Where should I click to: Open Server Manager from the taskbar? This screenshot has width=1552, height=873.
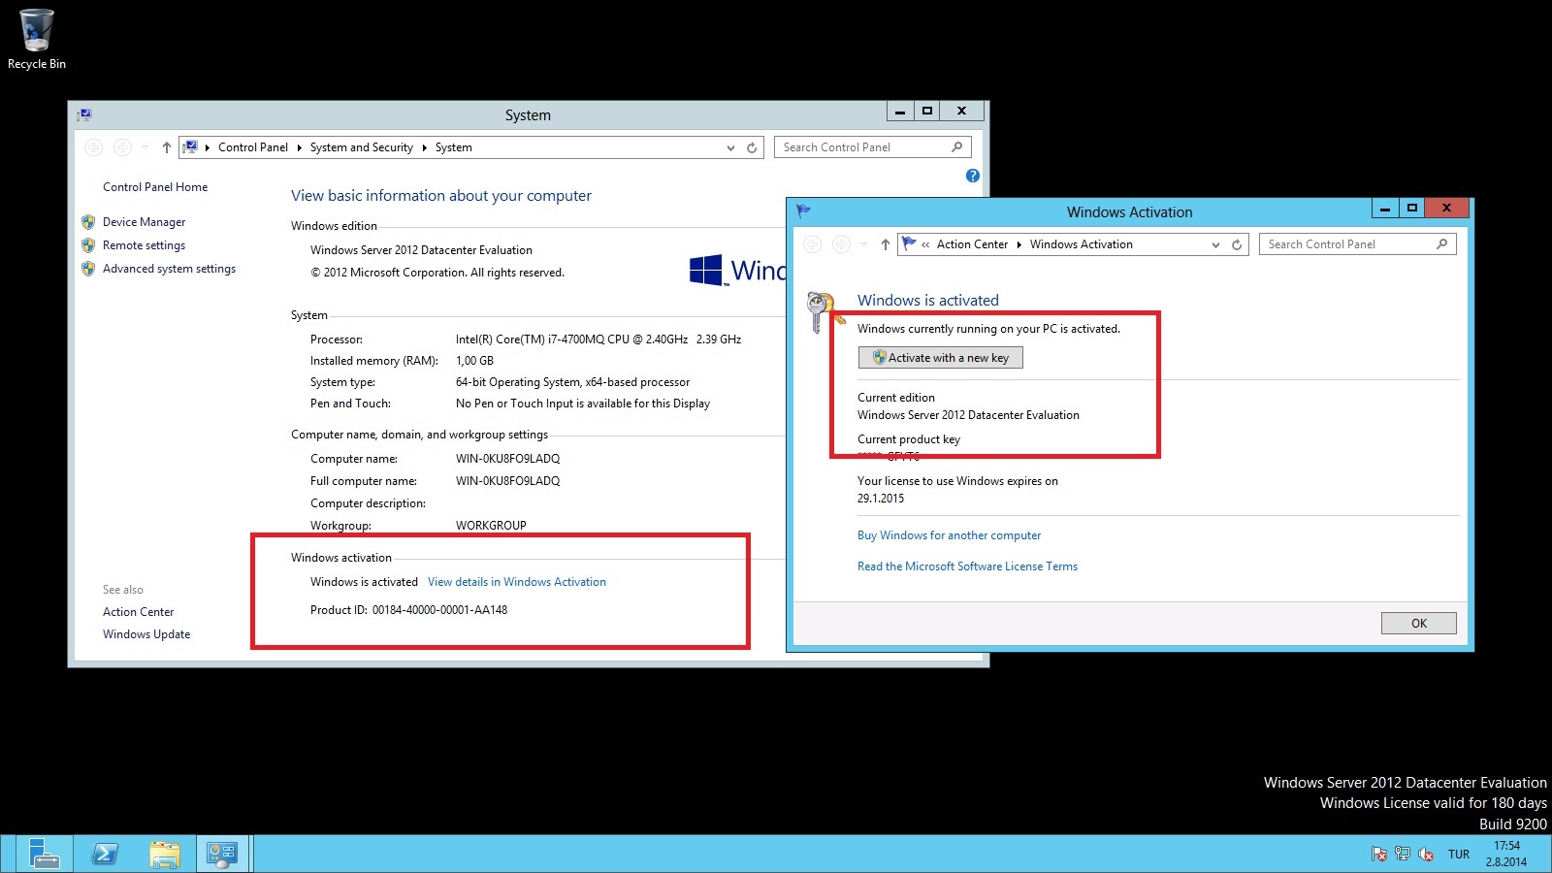(44, 854)
